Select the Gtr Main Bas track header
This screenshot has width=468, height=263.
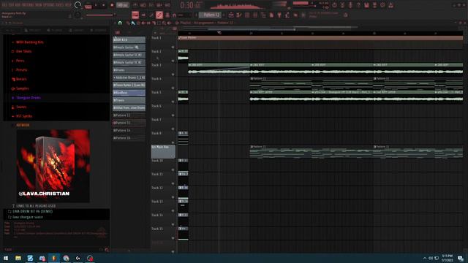[x=163, y=151]
